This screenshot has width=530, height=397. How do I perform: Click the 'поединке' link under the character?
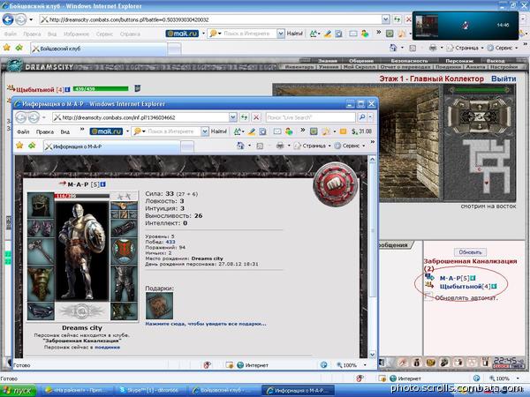(107, 347)
